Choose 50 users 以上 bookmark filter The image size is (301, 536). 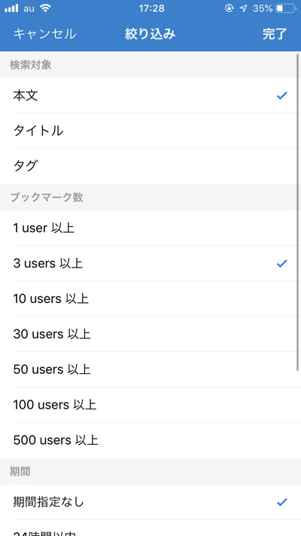[x=150, y=369]
